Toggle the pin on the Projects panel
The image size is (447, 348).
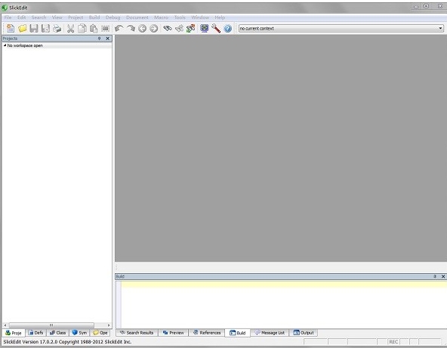pos(99,39)
